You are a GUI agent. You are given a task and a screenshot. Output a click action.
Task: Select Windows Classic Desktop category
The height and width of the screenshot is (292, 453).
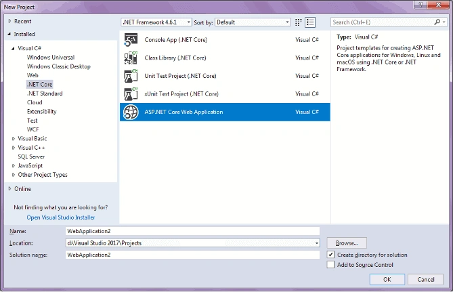click(59, 66)
